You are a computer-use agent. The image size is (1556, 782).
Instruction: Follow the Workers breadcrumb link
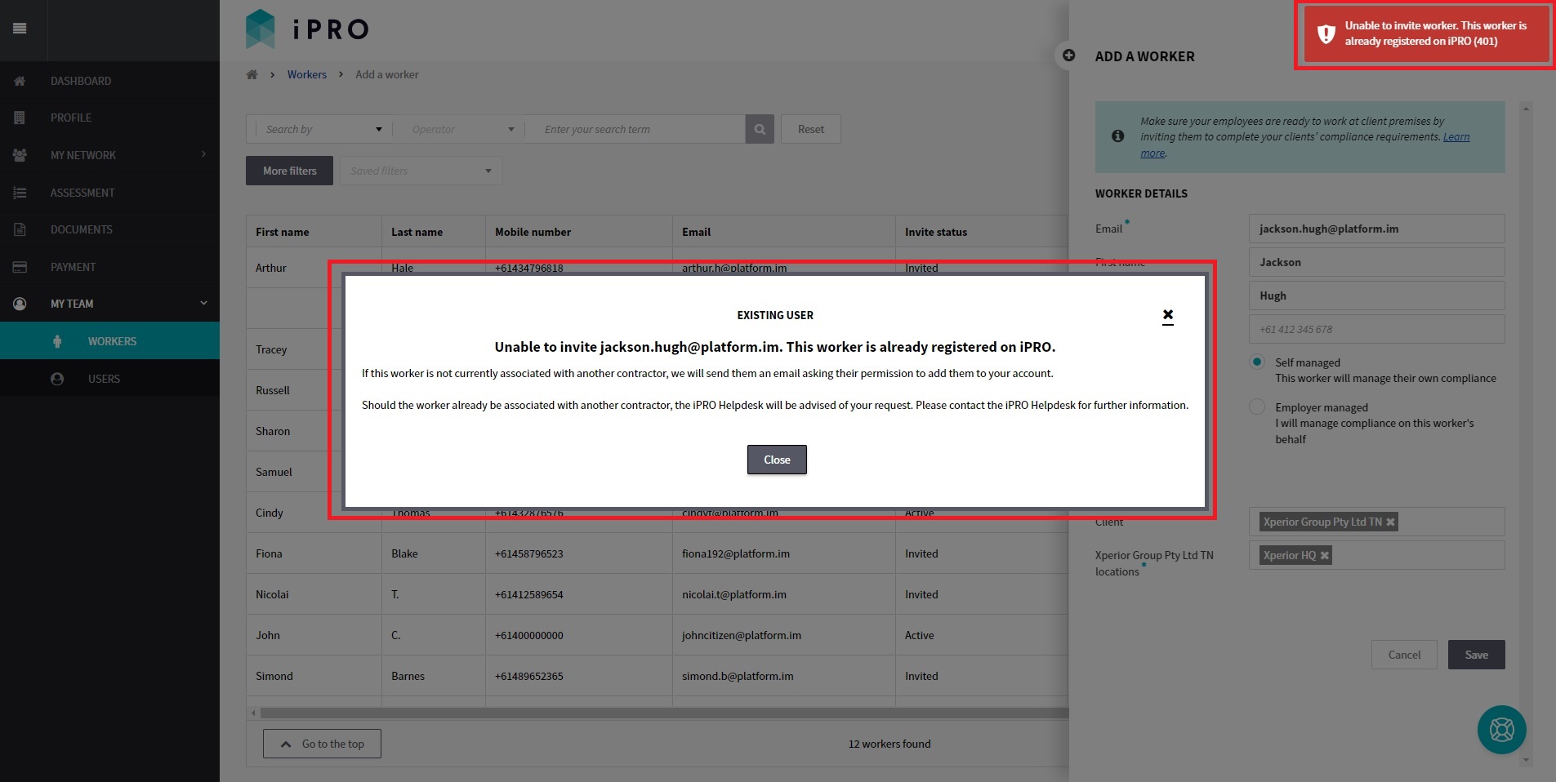[306, 74]
